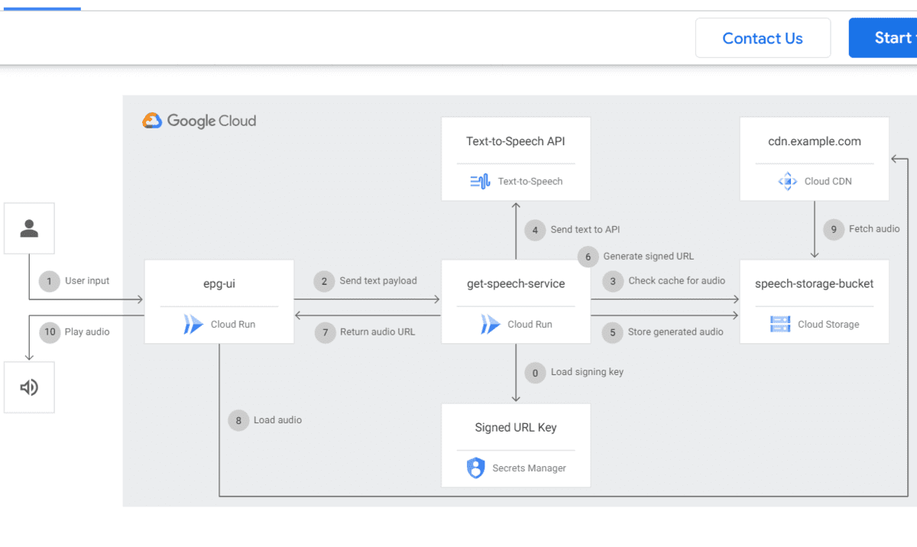This screenshot has height=547, width=917.
Task: Click the Cloud CDN icon
Action: tap(787, 181)
